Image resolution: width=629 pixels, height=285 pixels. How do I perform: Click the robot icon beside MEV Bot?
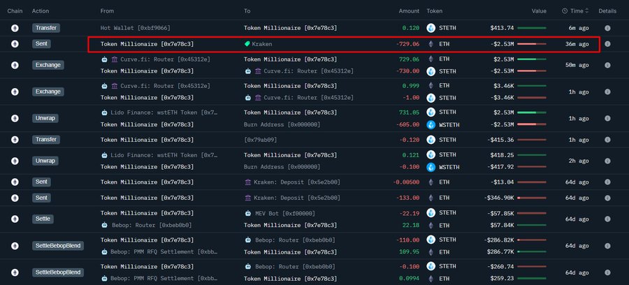pos(247,213)
